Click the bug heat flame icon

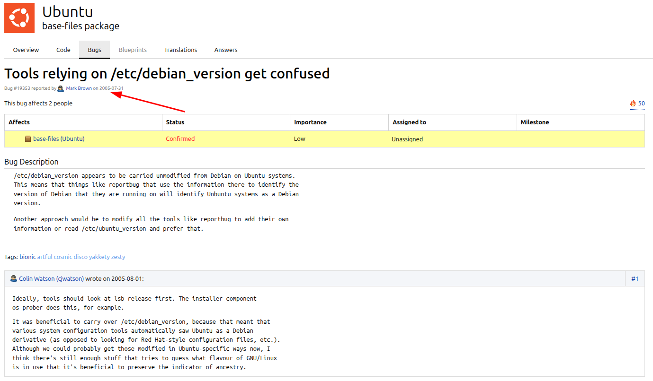click(x=633, y=103)
